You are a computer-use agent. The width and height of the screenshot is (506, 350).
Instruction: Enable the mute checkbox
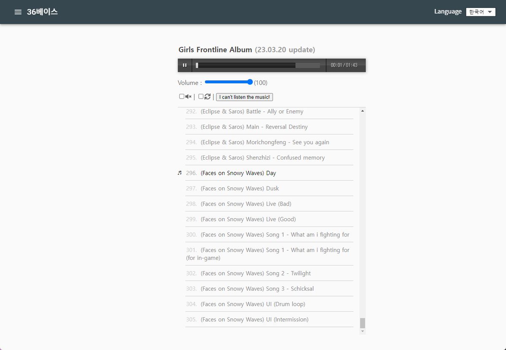182,96
